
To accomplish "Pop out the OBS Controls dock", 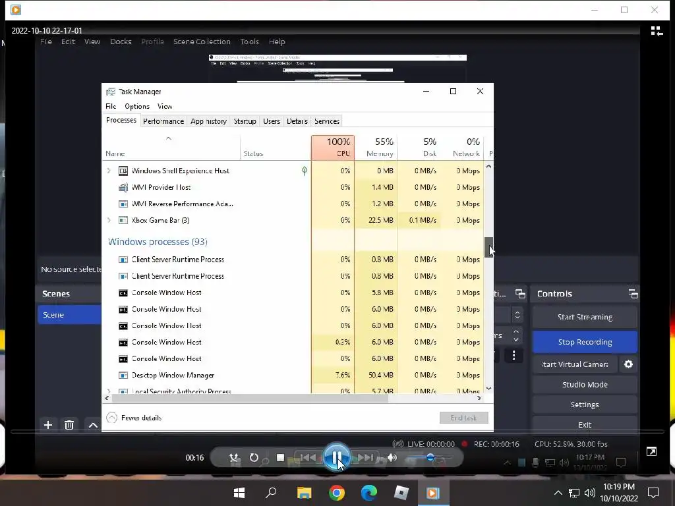I will coord(633,294).
